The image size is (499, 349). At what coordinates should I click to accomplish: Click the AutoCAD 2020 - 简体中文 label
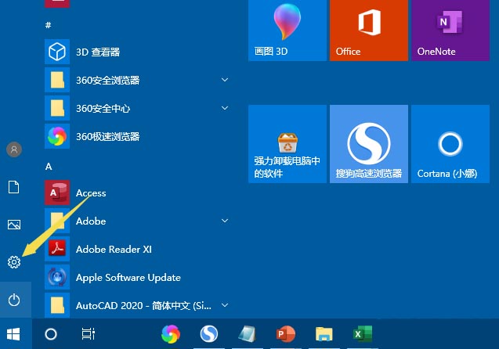point(143,306)
